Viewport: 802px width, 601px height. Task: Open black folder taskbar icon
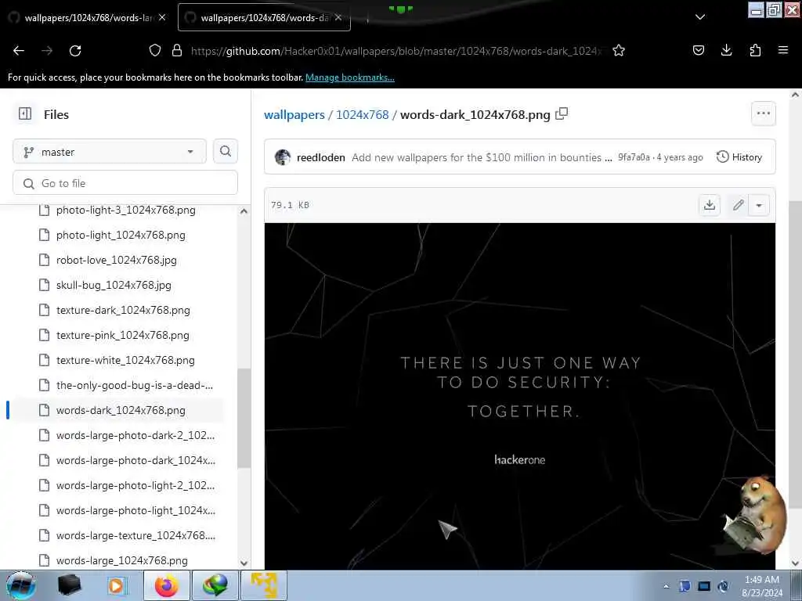coord(70,585)
